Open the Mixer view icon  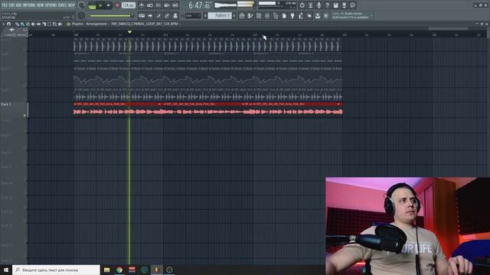point(267,15)
